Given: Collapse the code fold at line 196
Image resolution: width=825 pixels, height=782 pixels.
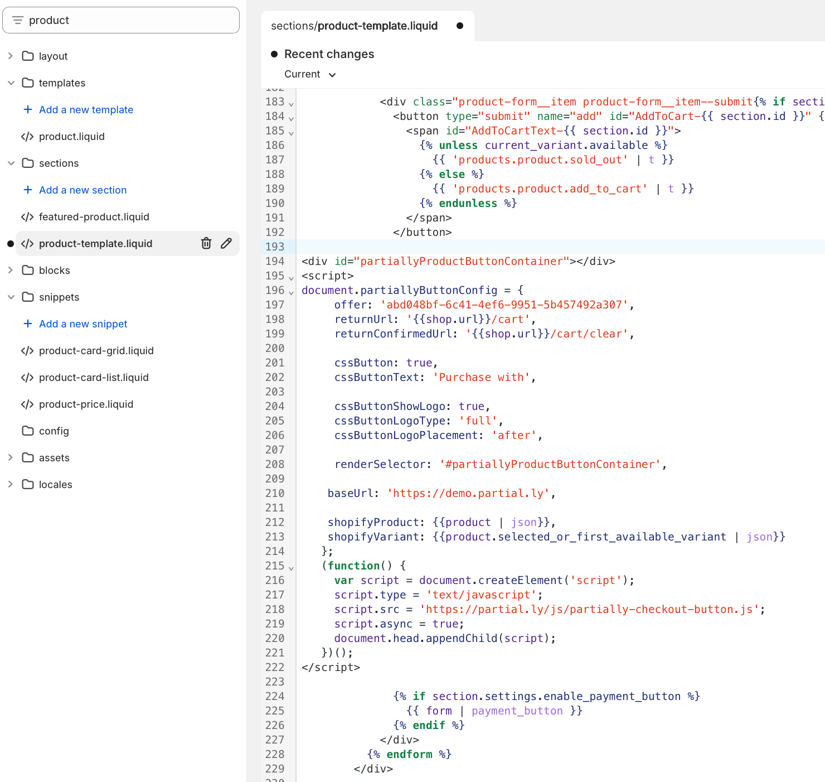Looking at the screenshot, I should pyautogui.click(x=291, y=291).
